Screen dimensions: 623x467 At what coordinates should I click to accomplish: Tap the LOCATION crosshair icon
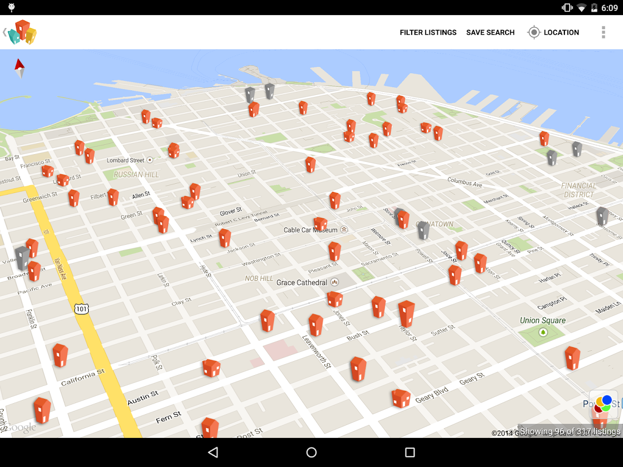point(534,32)
